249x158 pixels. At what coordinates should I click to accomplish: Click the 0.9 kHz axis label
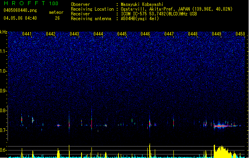(4, 91)
